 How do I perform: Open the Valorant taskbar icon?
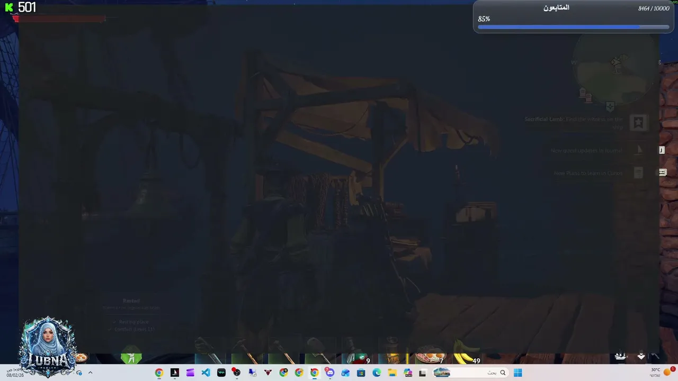268,373
